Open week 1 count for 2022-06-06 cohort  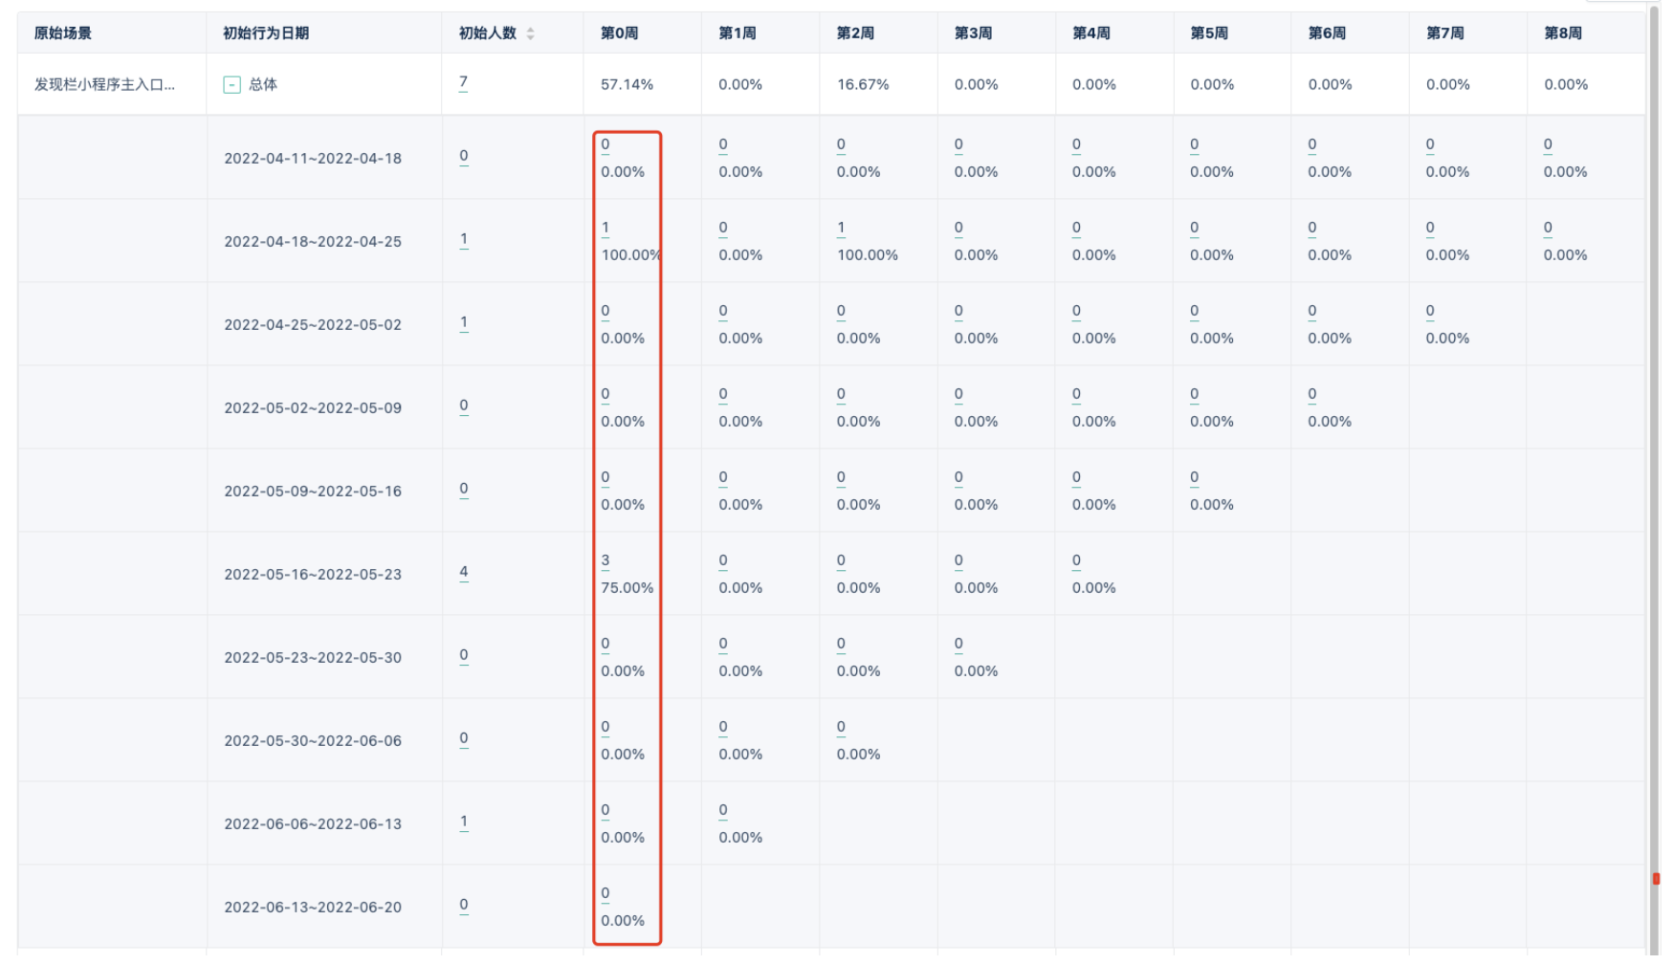tap(722, 811)
